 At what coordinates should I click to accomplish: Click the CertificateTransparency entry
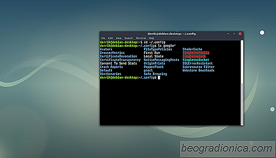120,60
